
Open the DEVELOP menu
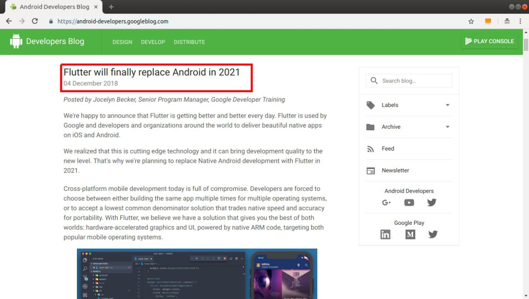point(153,42)
